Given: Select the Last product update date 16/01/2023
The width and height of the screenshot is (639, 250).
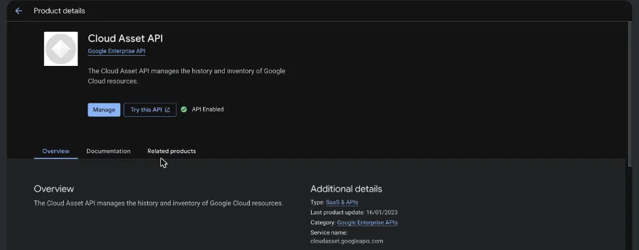Looking at the screenshot, I should click(x=382, y=213).
